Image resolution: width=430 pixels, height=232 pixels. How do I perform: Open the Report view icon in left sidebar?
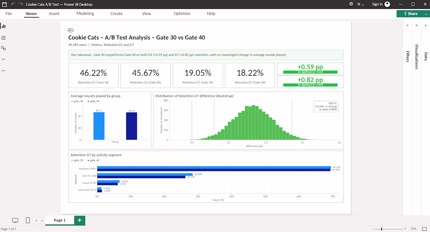(4, 26)
